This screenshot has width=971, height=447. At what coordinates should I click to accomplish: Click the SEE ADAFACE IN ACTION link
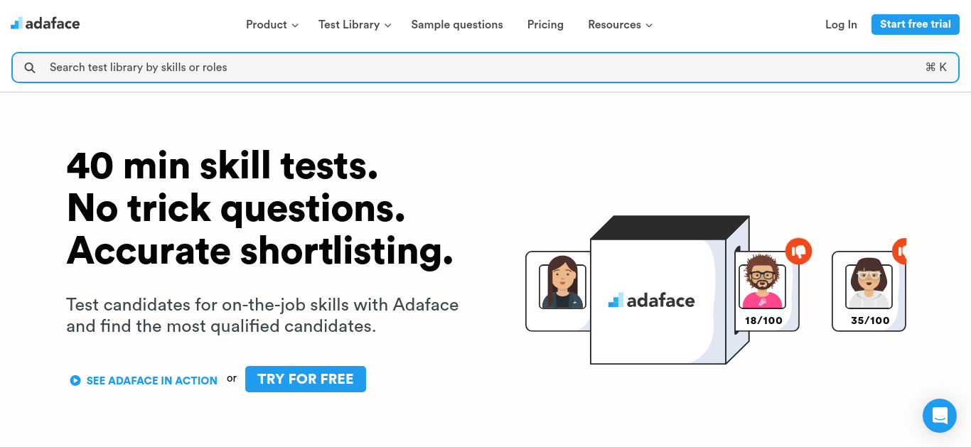tap(152, 380)
